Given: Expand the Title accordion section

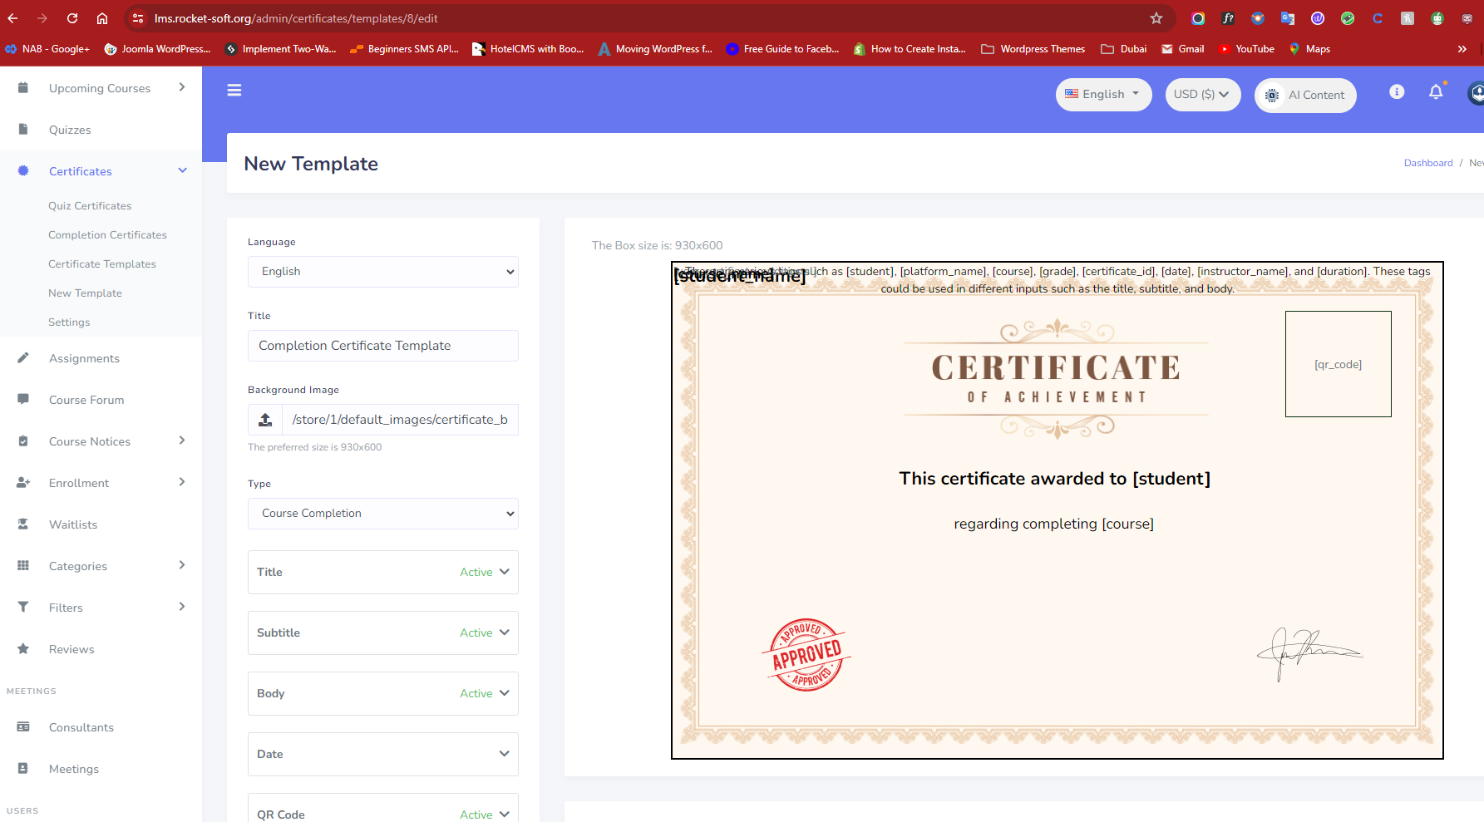Looking at the screenshot, I should pos(383,572).
